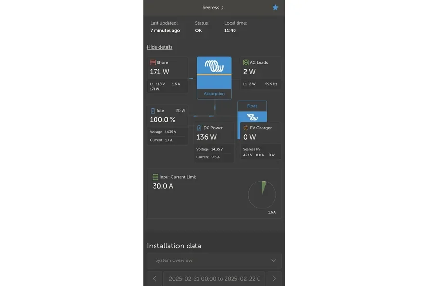Open the System overview dropdown

click(x=214, y=260)
